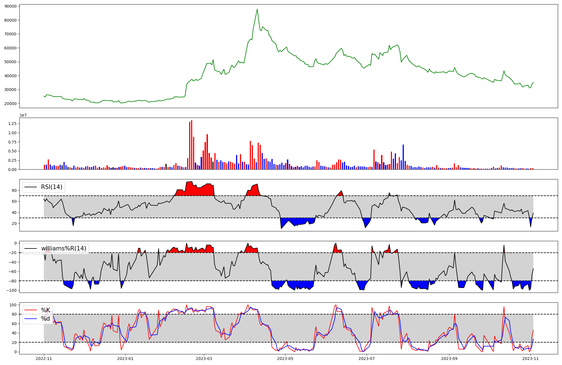Viewport: 562px width, 365px height.
Task: Click the williams%R(14) legend label
Action: tap(64, 248)
